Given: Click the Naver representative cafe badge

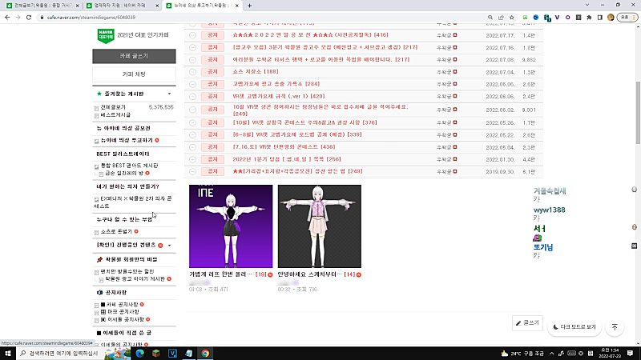Looking at the screenshot, I should [106, 36].
